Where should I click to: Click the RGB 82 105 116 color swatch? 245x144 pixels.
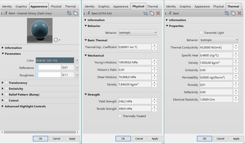click(55, 60)
